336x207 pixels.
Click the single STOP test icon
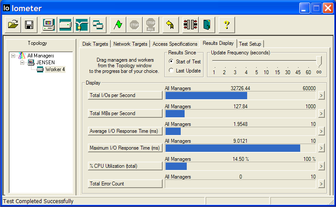(x=135, y=25)
